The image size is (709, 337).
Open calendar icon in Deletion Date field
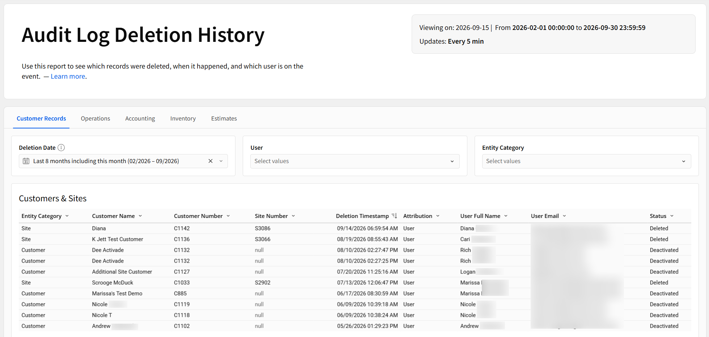point(26,161)
